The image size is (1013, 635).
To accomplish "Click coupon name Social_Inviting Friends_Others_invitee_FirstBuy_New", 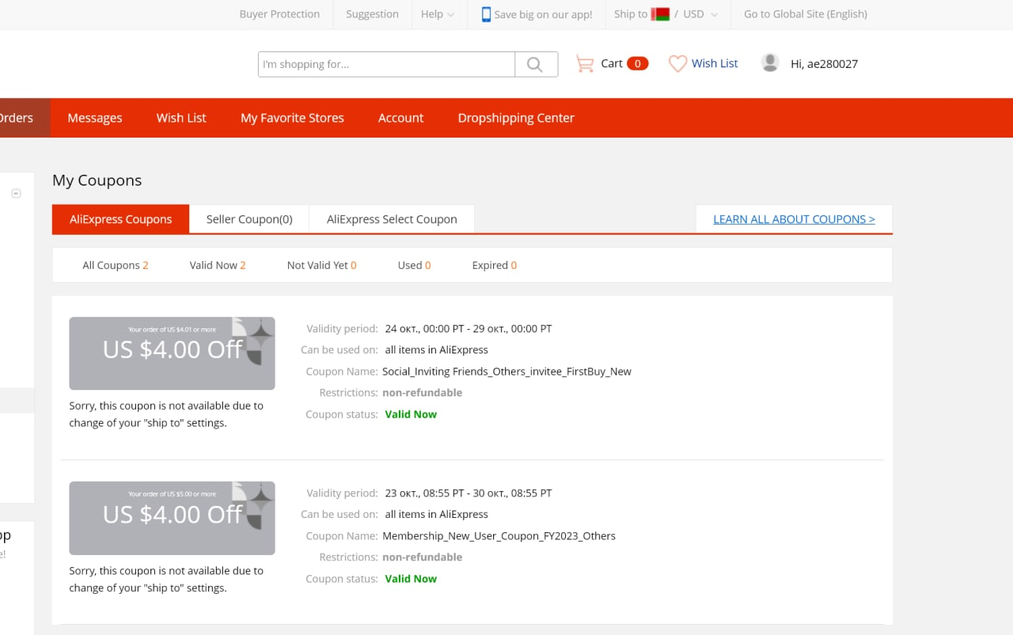I will click(506, 371).
